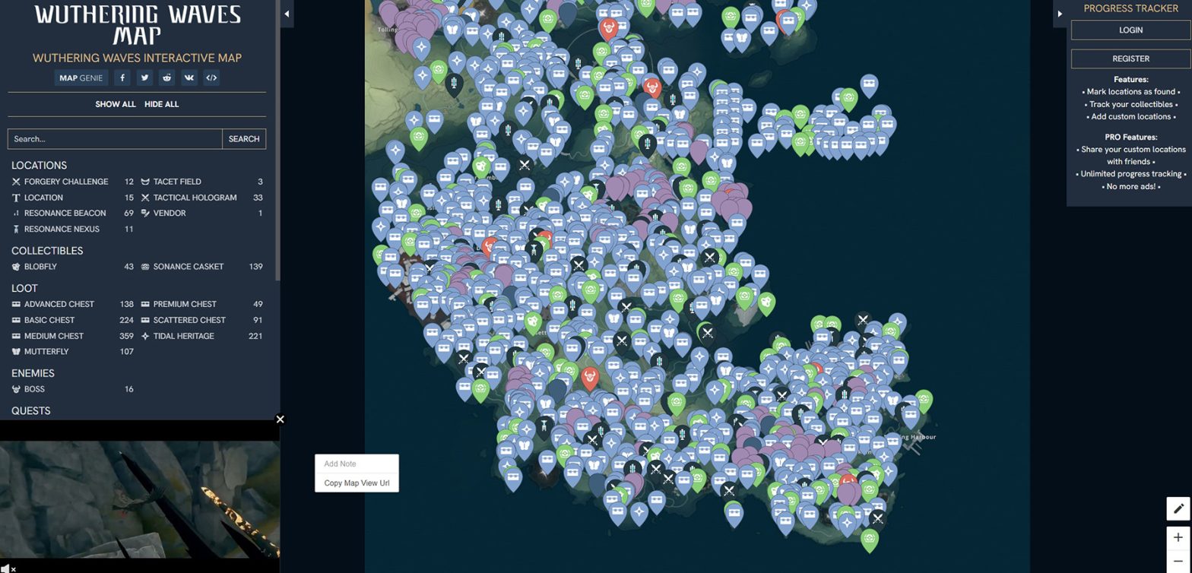
Task: Select Copy Map View Url
Action: pyautogui.click(x=357, y=483)
